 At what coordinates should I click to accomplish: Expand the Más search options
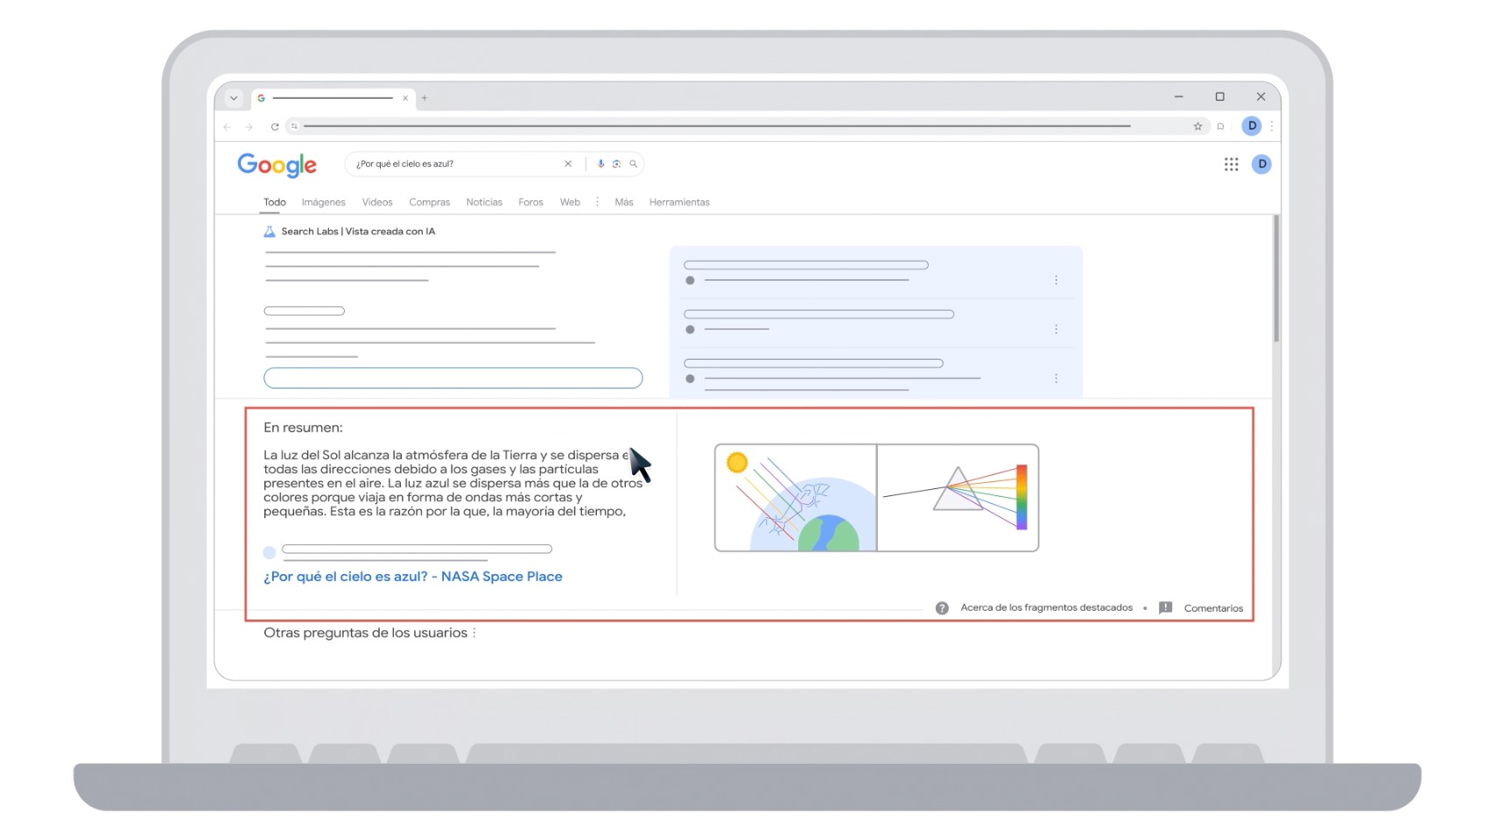tap(623, 202)
